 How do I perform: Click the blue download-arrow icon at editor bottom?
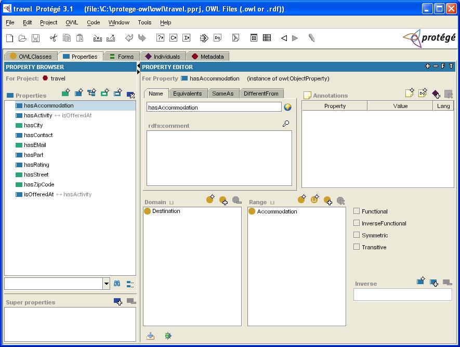tap(151, 336)
